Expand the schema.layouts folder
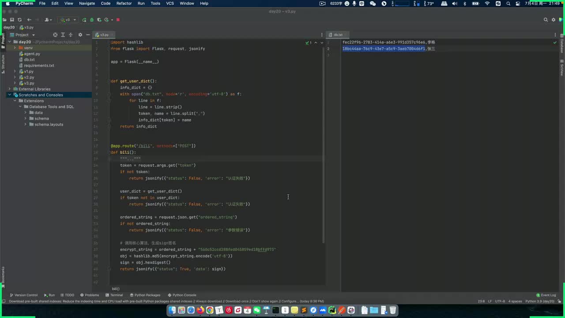Image resolution: width=565 pixels, height=318 pixels. (25, 125)
